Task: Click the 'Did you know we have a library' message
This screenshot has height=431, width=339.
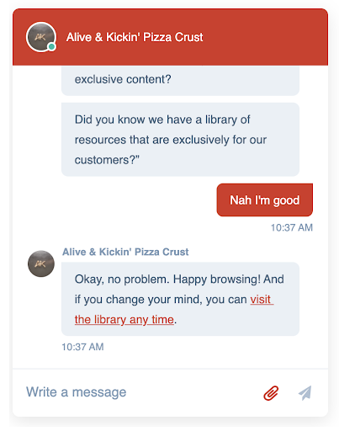Action: click(x=180, y=140)
